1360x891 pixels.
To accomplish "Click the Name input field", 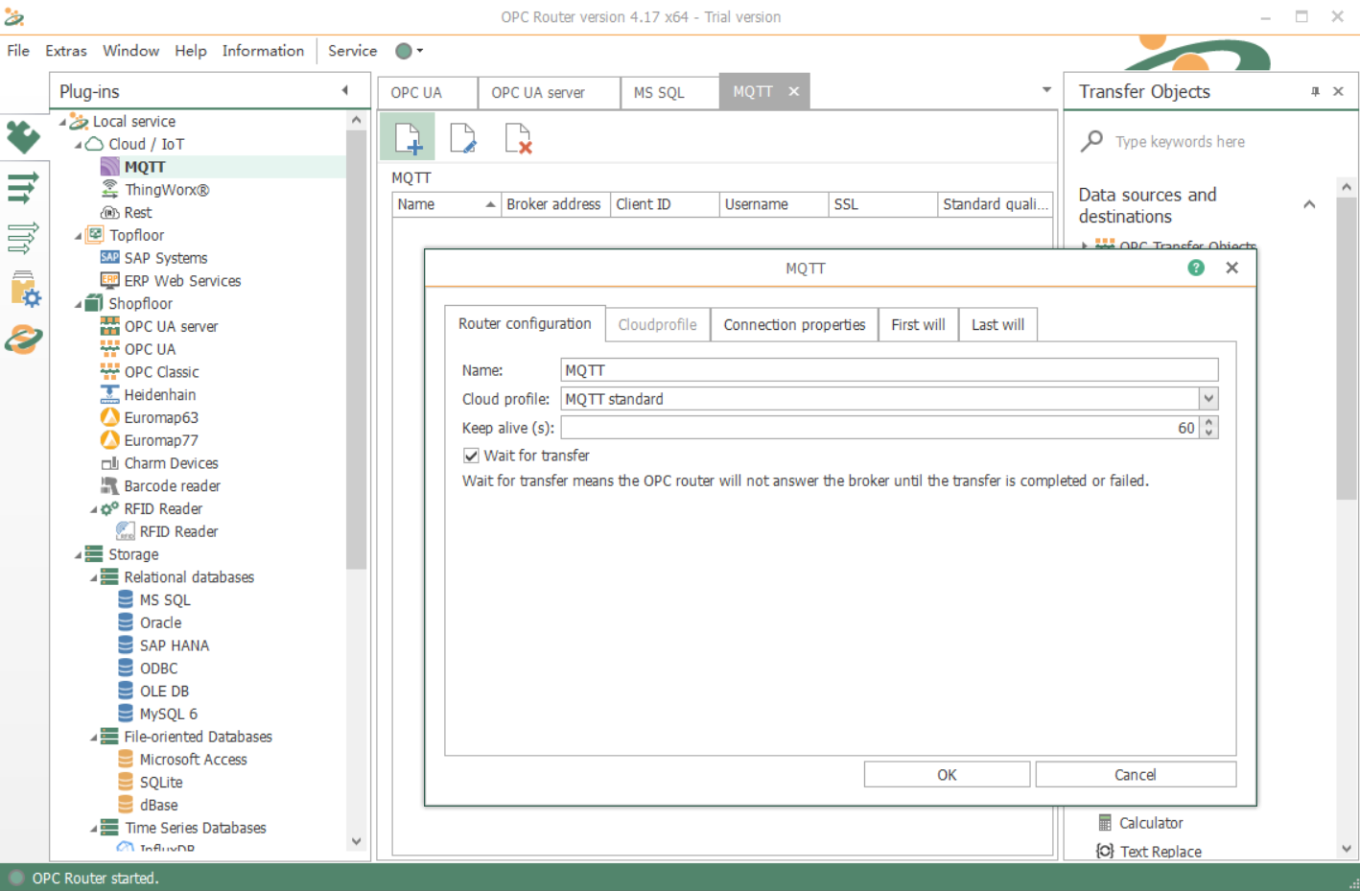I will [x=888, y=370].
